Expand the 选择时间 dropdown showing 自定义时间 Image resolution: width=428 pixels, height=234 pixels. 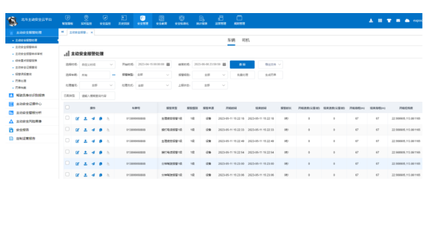pyautogui.click(x=97, y=65)
